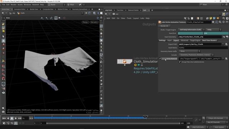Click the Cloth_Simulation node in network
Image resolution: width=229 pixels, height=129 pixels.
click(125, 61)
